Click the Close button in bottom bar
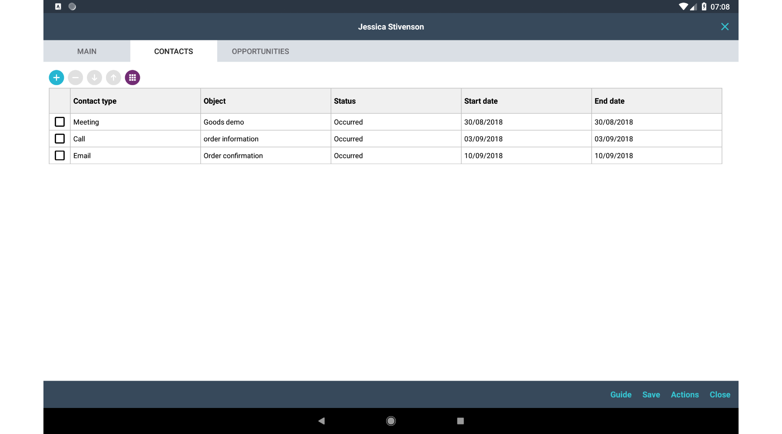This screenshot has height=434, width=782. pyautogui.click(x=720, y=395)
